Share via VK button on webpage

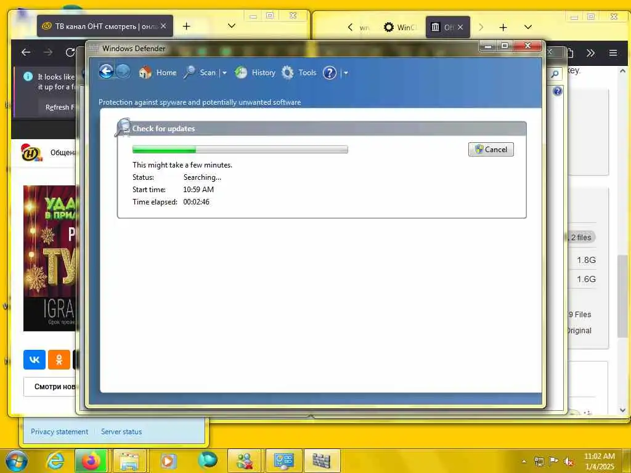click(x=35, y=360)
